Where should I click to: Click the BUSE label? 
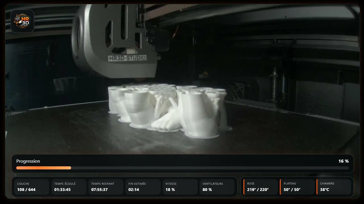coord(251,184)
